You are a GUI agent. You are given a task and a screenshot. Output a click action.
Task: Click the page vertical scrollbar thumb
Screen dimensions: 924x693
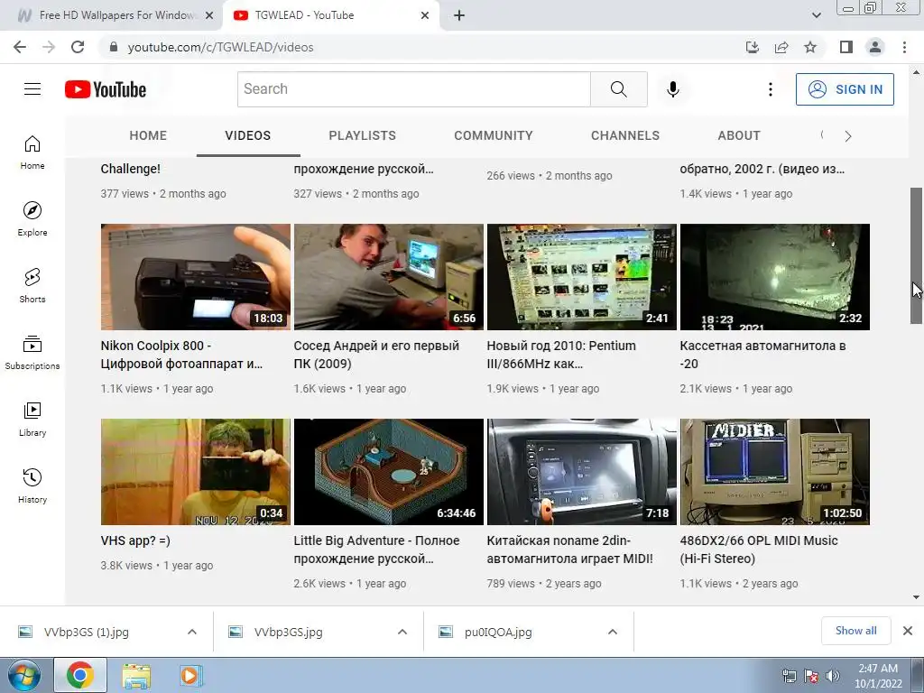tap(916, 255)
